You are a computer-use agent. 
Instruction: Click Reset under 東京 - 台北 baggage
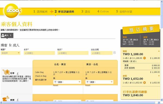tap(88, 86)
